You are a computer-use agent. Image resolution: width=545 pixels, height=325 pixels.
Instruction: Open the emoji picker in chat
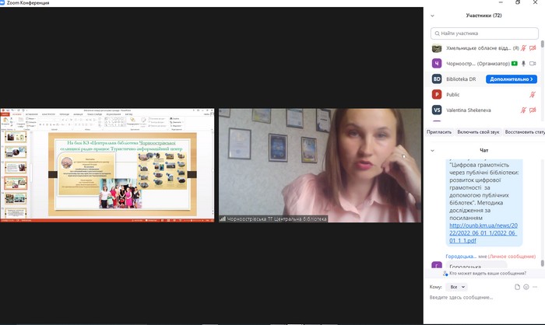click(x=527, y=286)
